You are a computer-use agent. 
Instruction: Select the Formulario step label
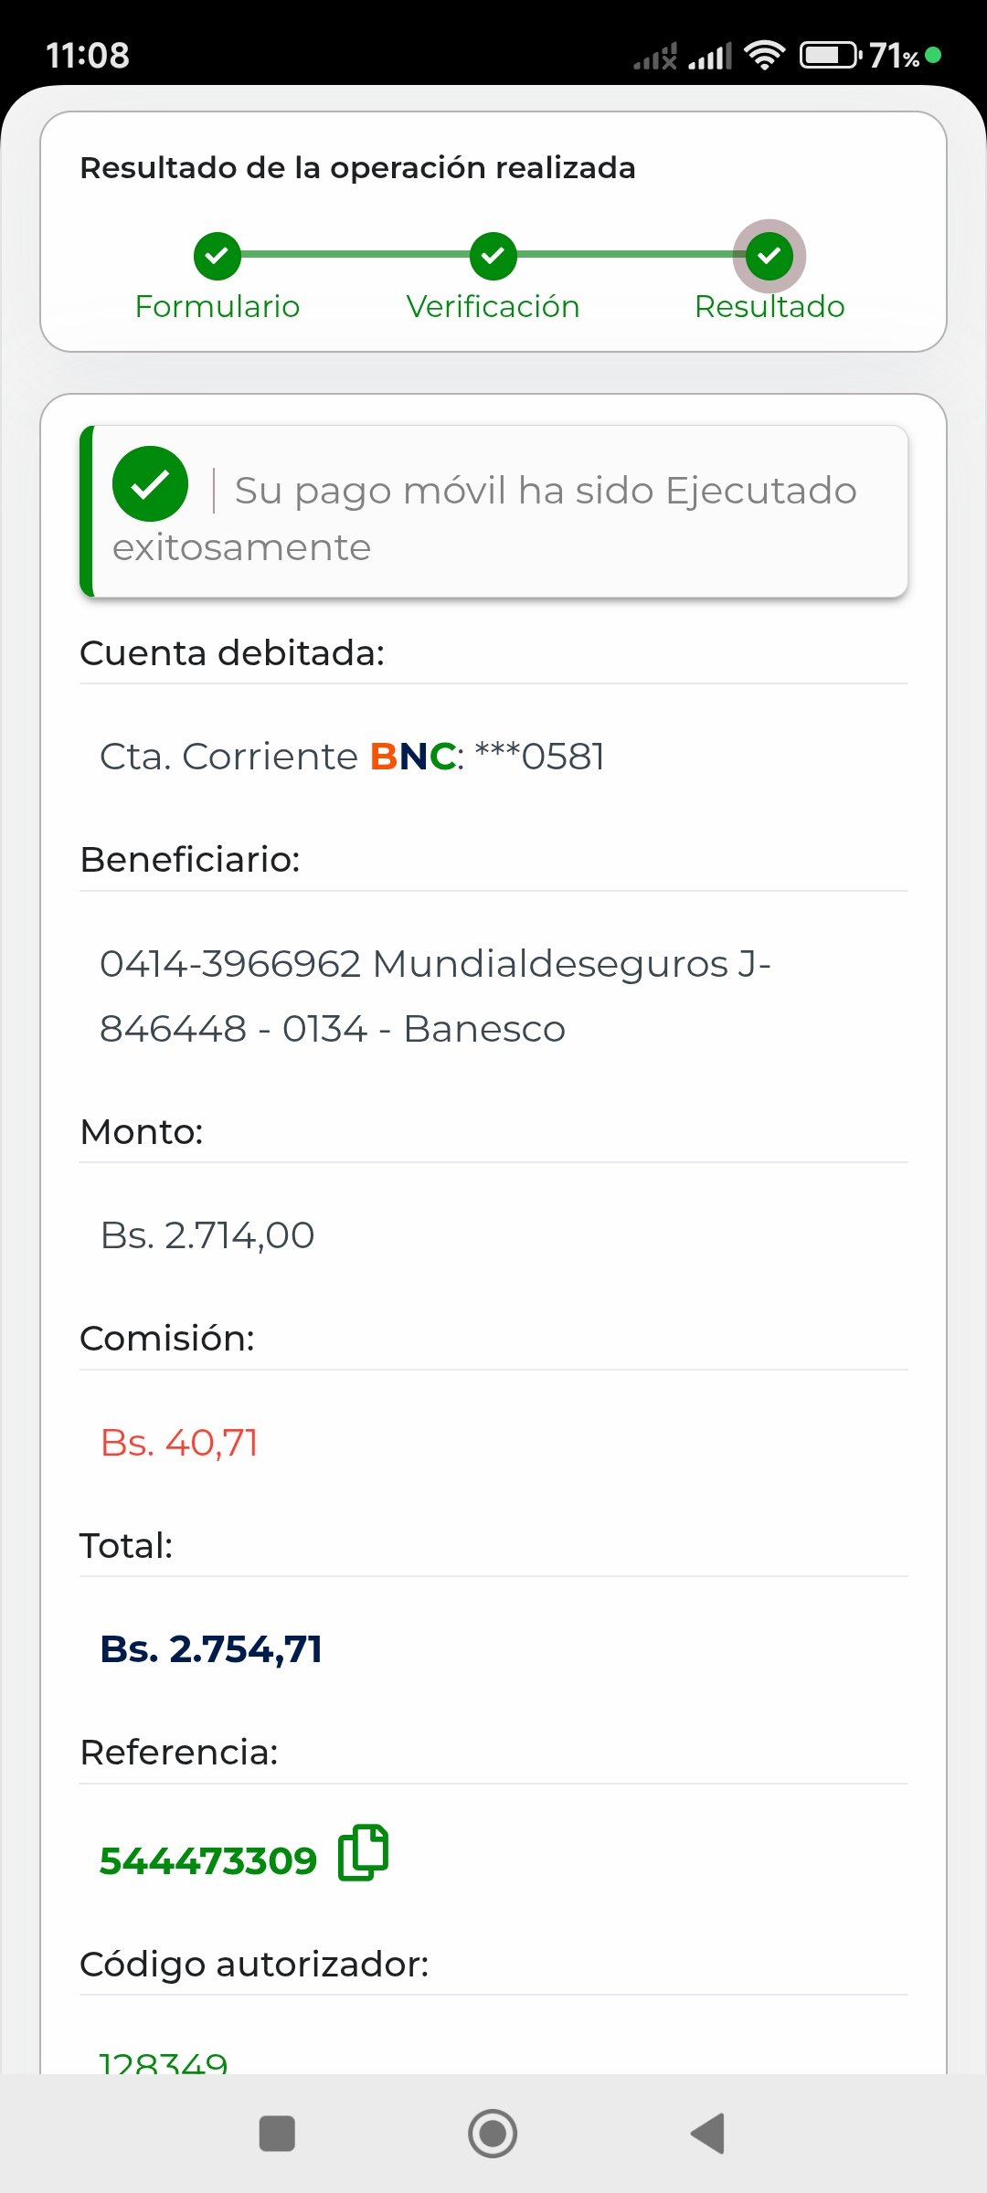218,307
